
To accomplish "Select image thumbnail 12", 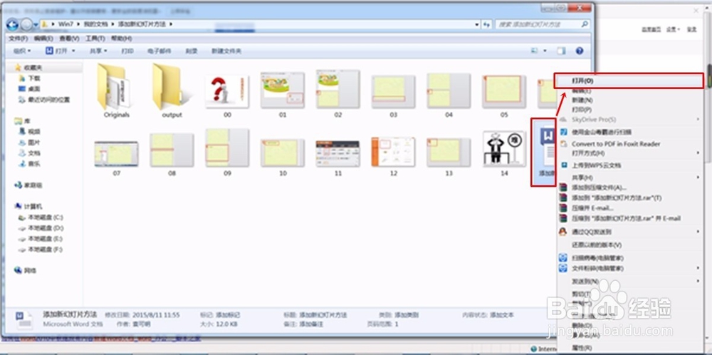I will pyautogui.click(x=393, y=152).
